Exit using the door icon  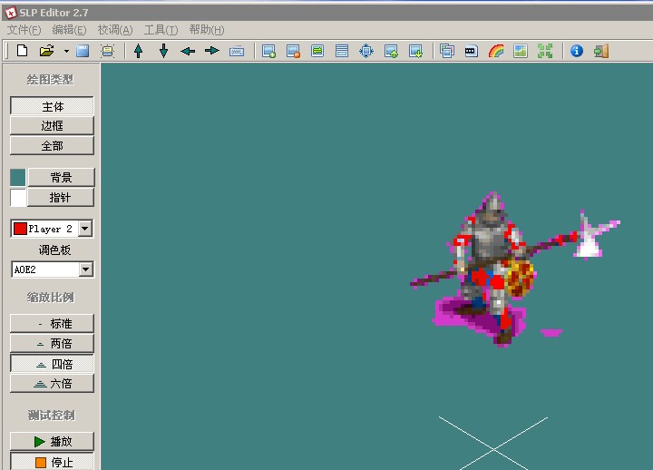point(601,51)
